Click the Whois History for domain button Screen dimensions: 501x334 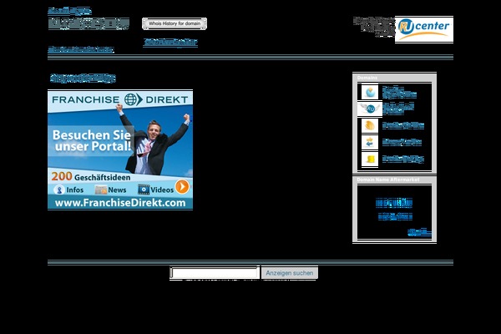tap(175, 23)
